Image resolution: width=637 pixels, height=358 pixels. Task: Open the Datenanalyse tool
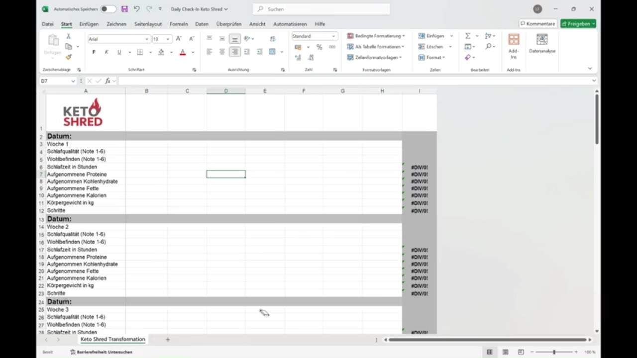(542, 44)
